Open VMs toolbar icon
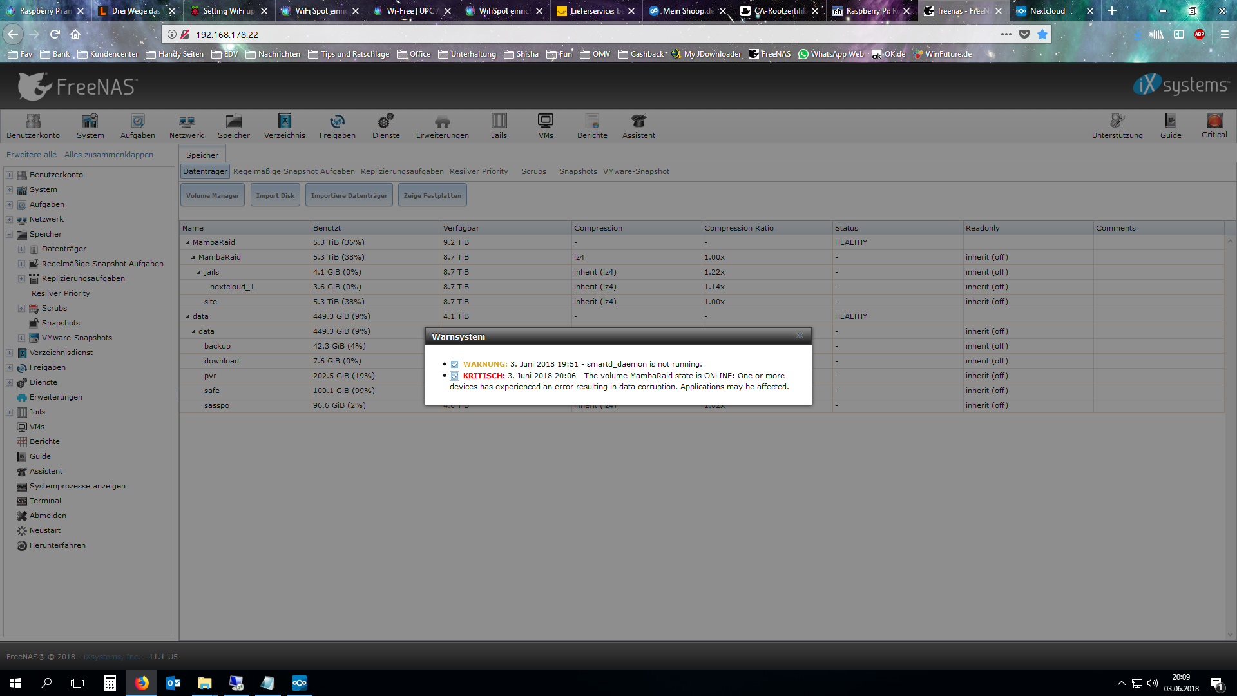Image resolution: width=1237 pixels, height=696 pixels. tap(546, 126)
